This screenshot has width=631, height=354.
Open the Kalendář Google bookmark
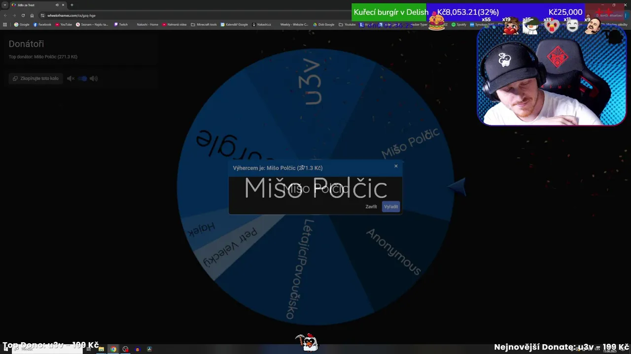(234, 25)
